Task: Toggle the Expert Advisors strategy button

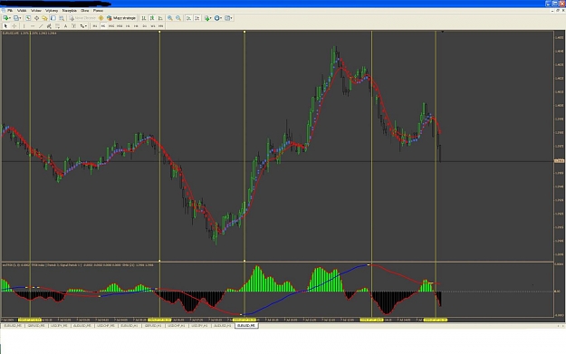Action: pos(121,18)
